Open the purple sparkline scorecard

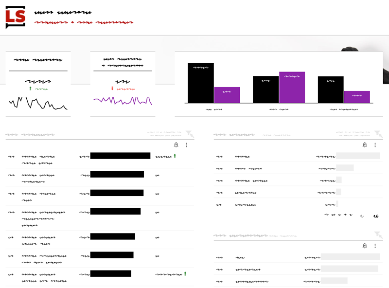click(x=123, y=84)
